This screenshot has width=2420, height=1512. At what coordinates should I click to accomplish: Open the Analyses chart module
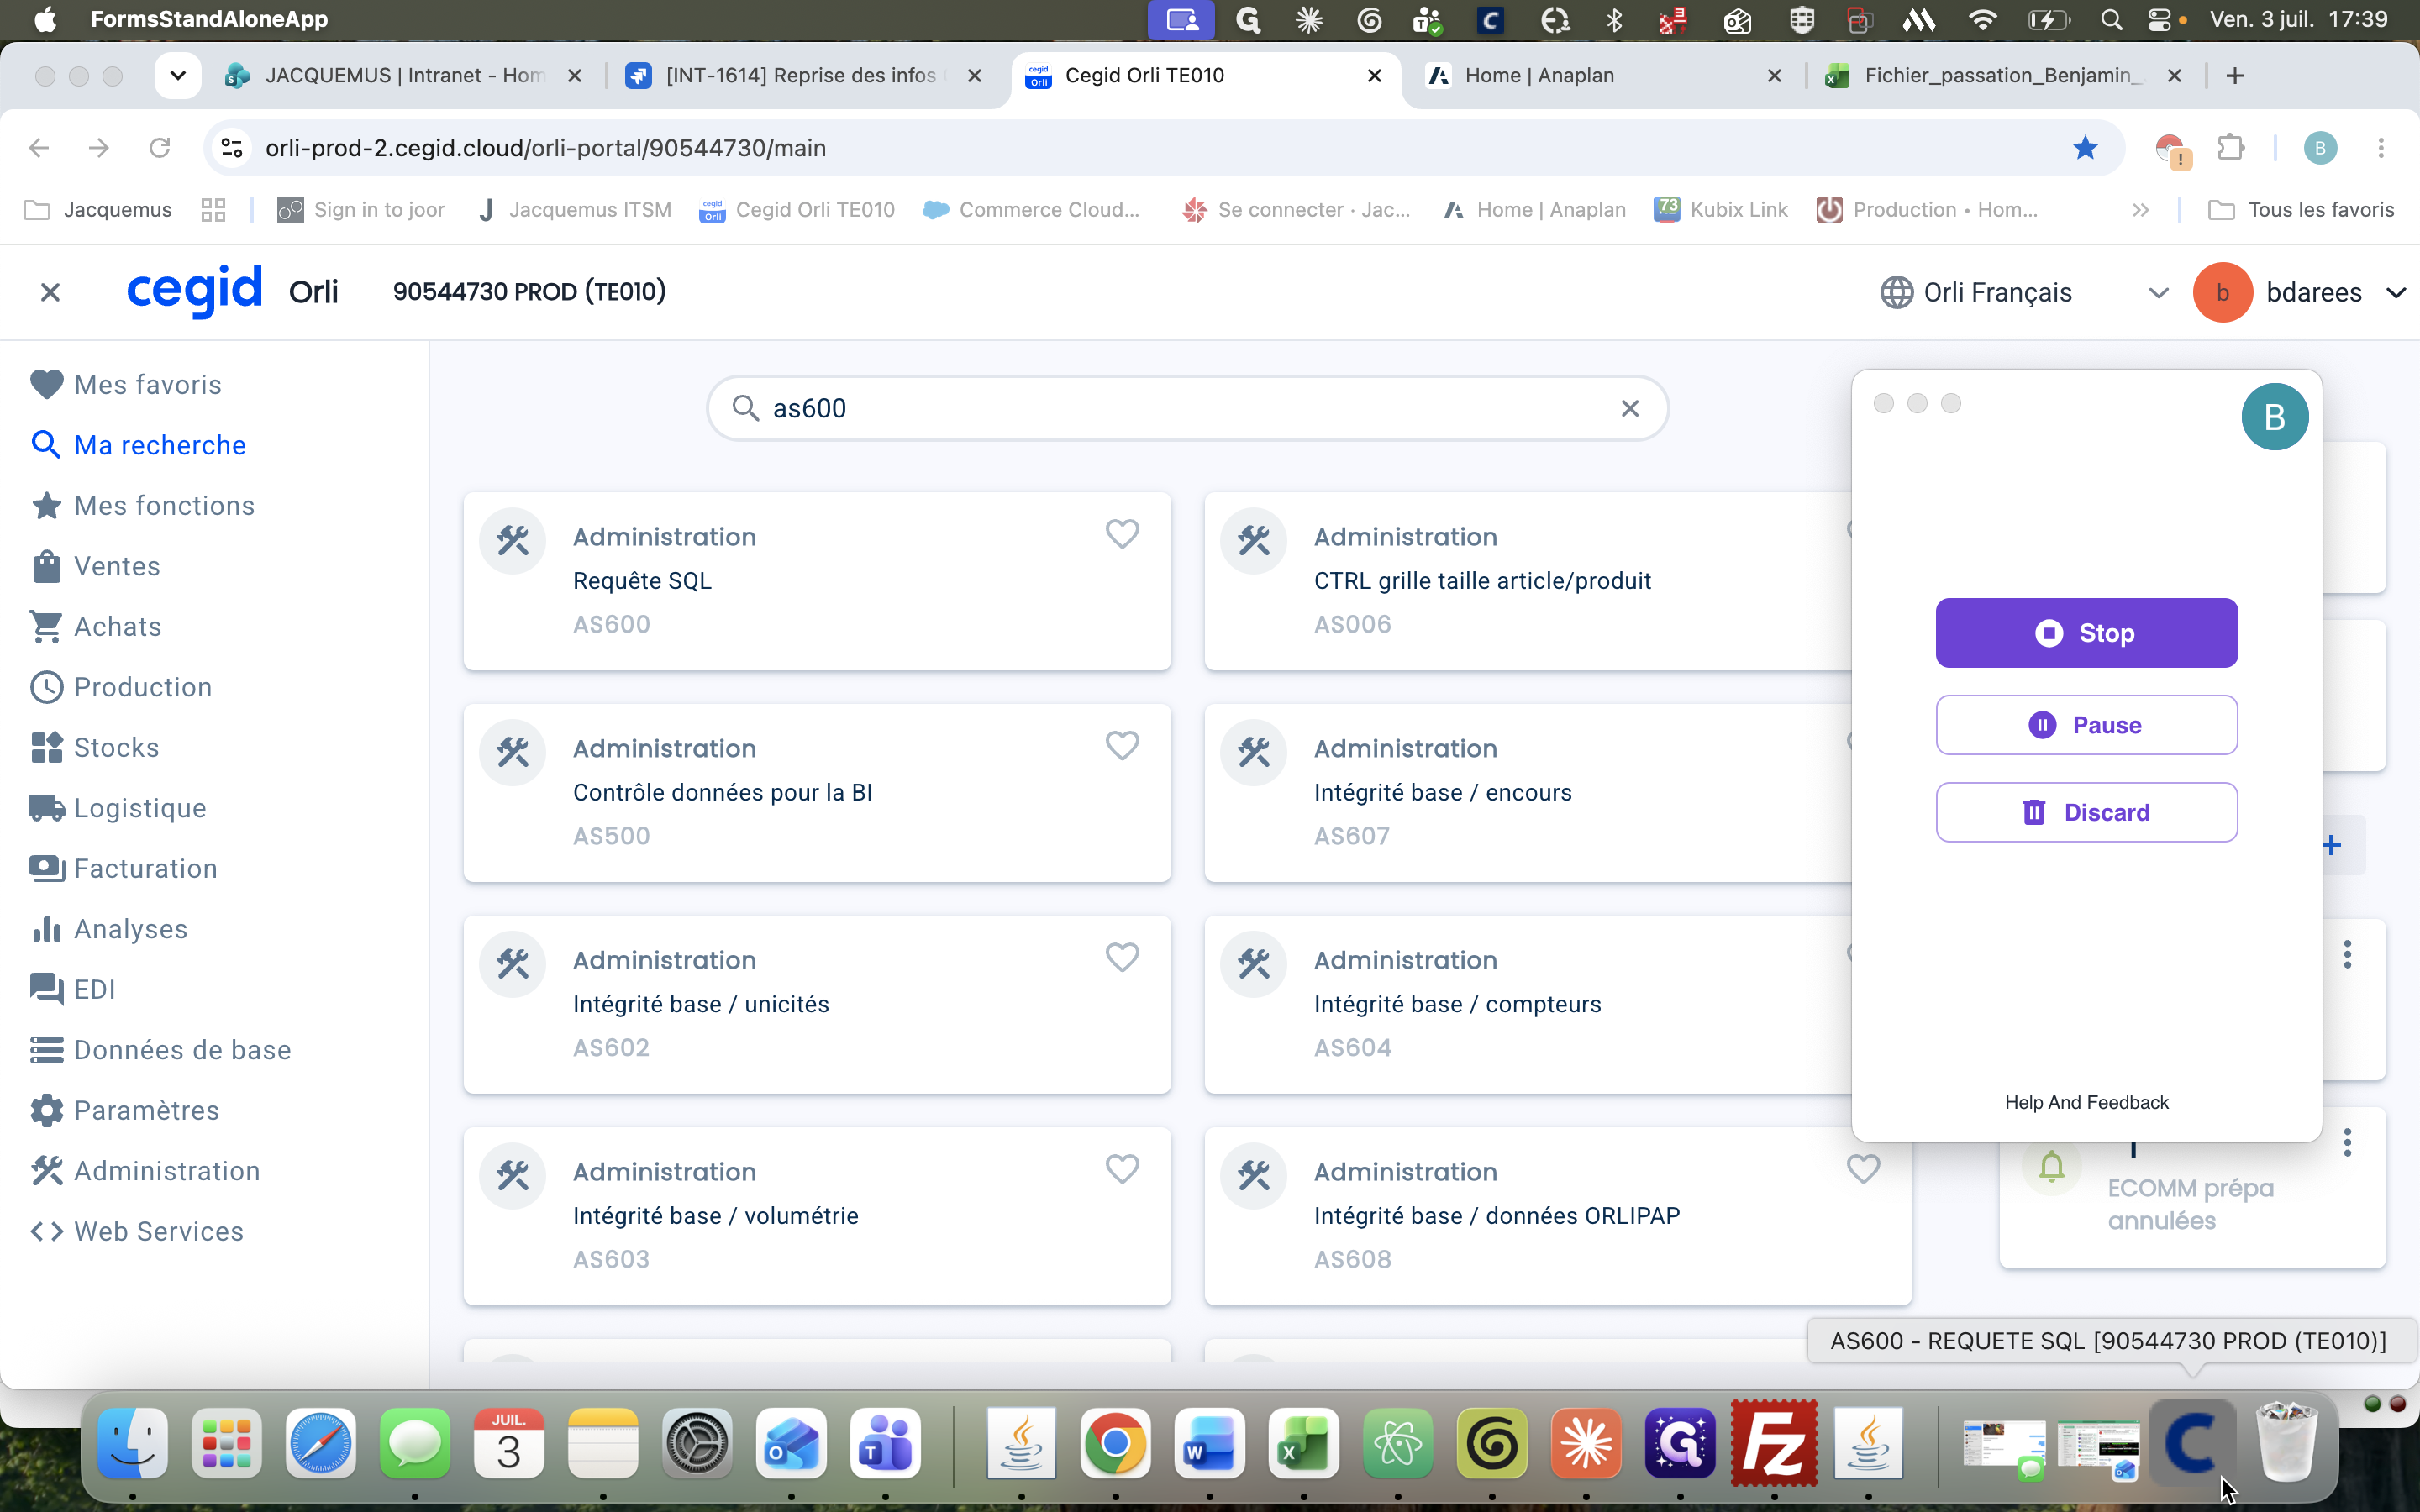pyautogui.click(x=108, y=929)
